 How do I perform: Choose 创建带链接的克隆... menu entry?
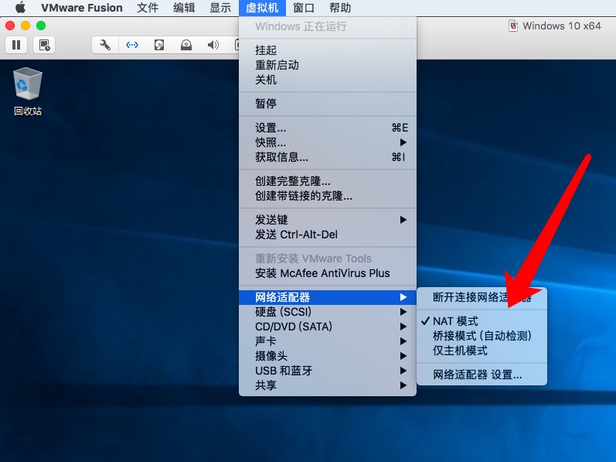pyautogui.click(x=328, y=196)
